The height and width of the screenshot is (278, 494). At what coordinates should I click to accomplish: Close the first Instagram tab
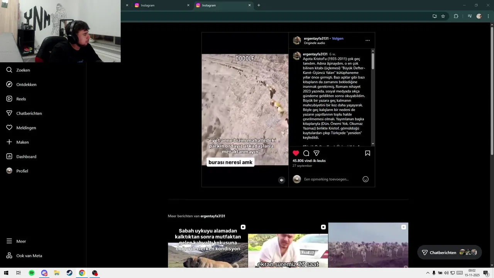point(188,5)
